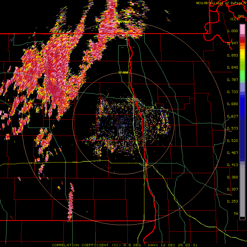Pick the dark navy segment of the color bar
The width and height of the screenshot is (247, 247).
(242, 140)
